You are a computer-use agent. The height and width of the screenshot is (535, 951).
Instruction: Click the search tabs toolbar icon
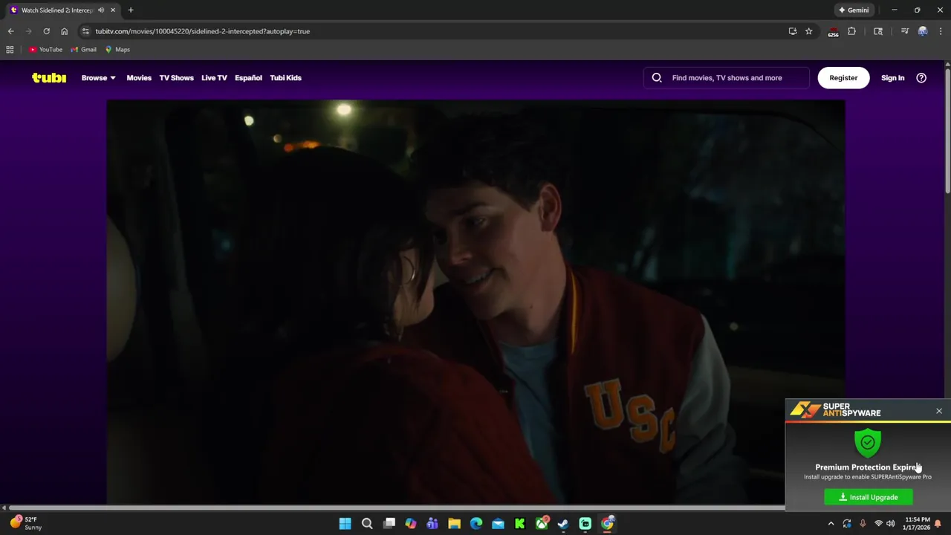878,31
